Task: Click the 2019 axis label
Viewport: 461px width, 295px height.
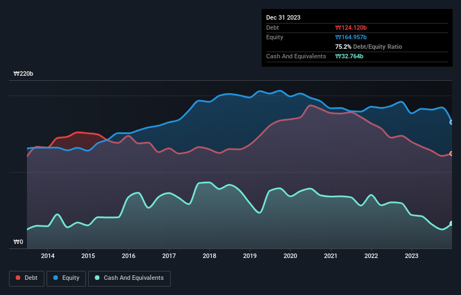Action: (250, 256)
